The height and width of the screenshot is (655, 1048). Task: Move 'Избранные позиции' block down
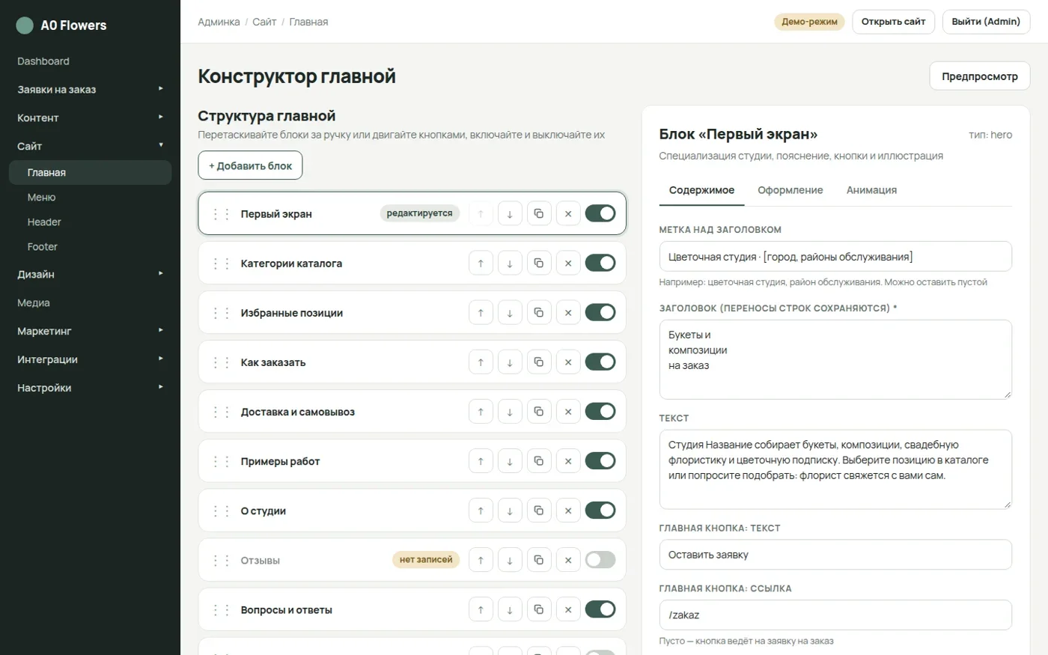pyautogui.click(x=510, y=313)
